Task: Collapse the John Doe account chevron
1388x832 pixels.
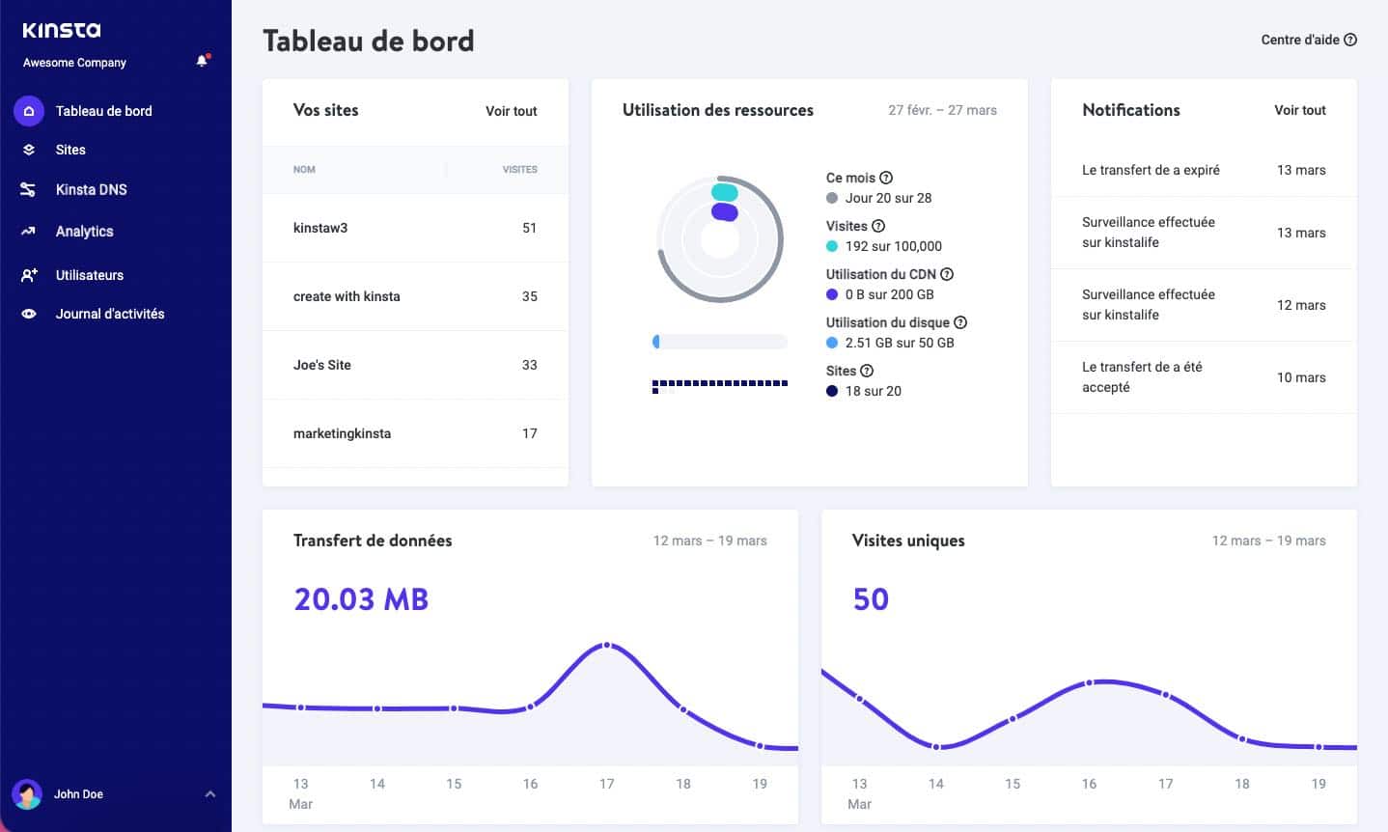Action: point(210,793)
